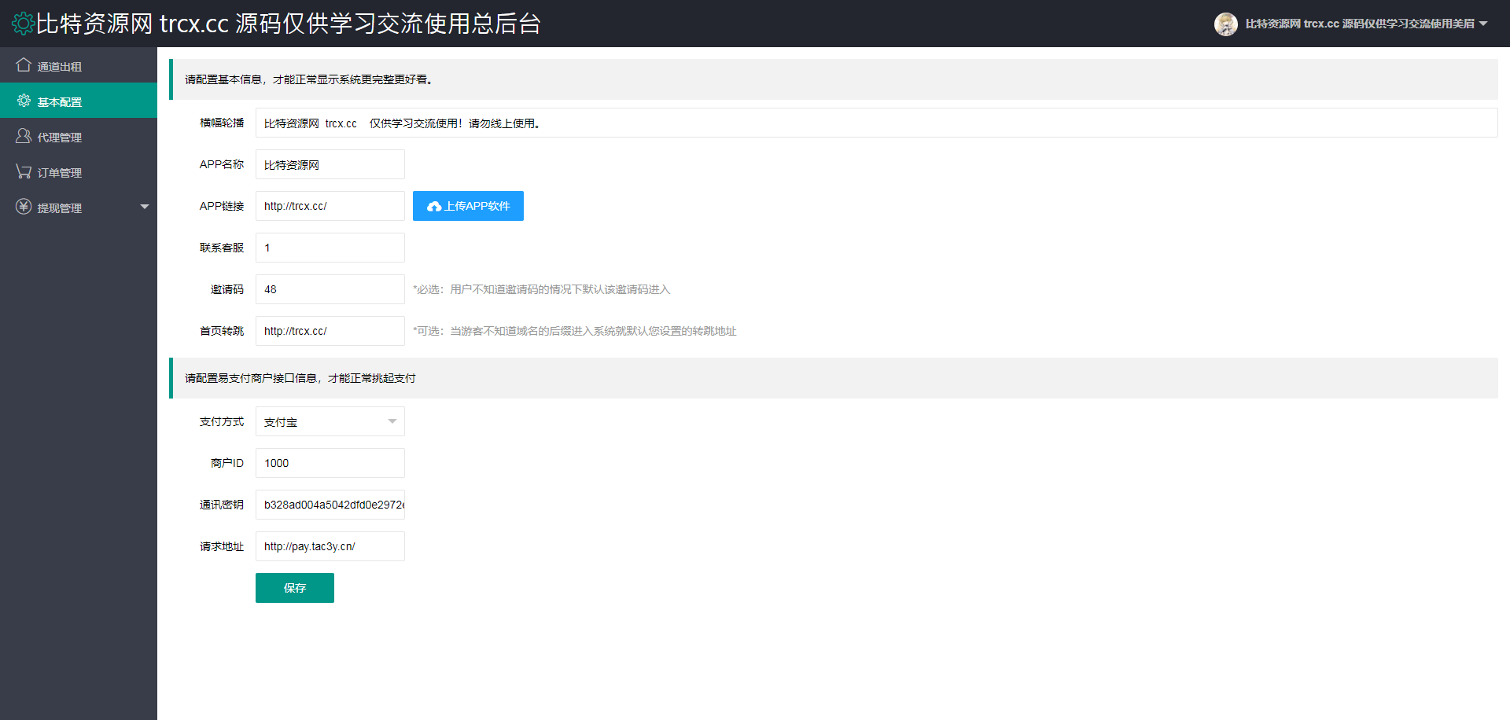The height and width of the screenshot is (720, 1510).
Task: Expand the 提现管理 submenu arrow
Action: coord(145,207)
